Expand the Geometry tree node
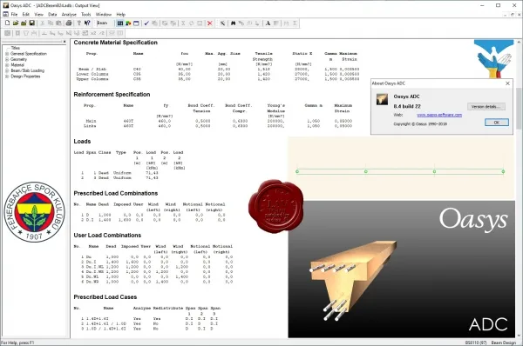Viewport: 523px width, 346px height. pos(7,59)
